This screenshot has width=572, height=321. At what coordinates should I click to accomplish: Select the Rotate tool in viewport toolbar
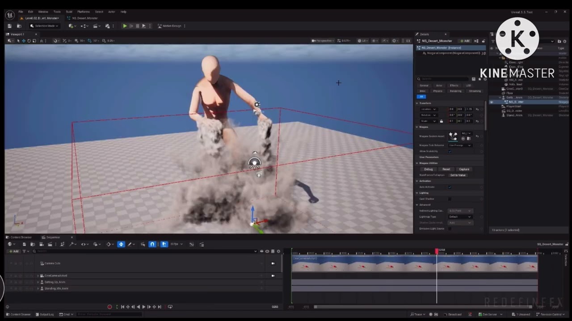[x=29, y=41]
